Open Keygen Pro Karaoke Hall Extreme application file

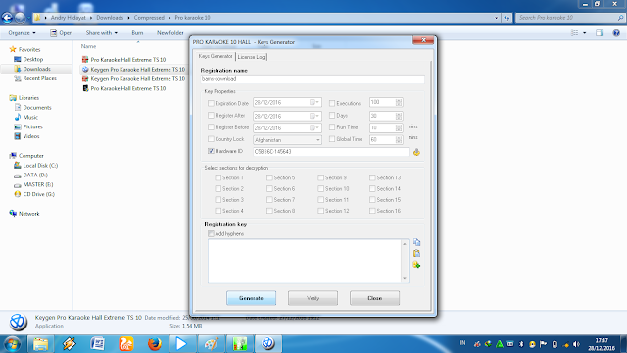(133, 70)
